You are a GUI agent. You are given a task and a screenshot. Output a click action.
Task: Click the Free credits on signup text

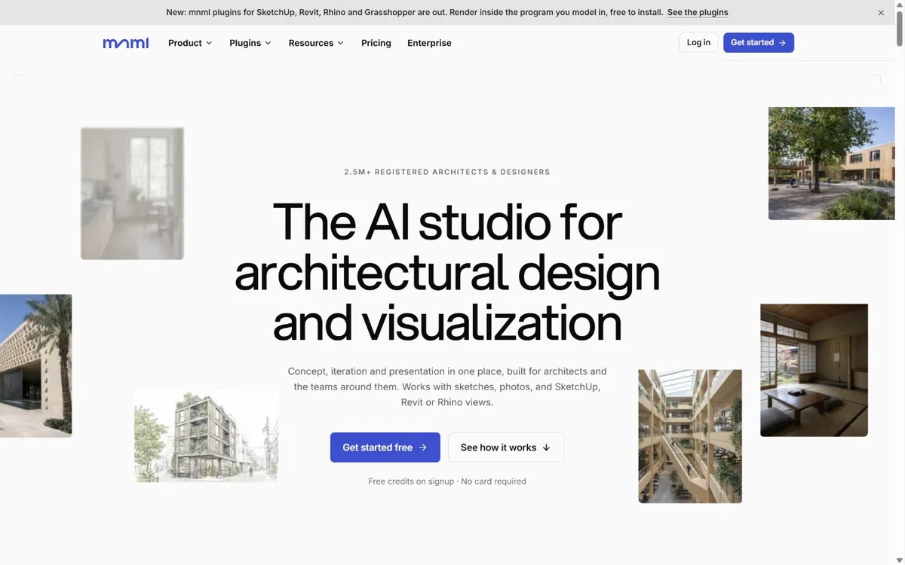coord(447,481)
